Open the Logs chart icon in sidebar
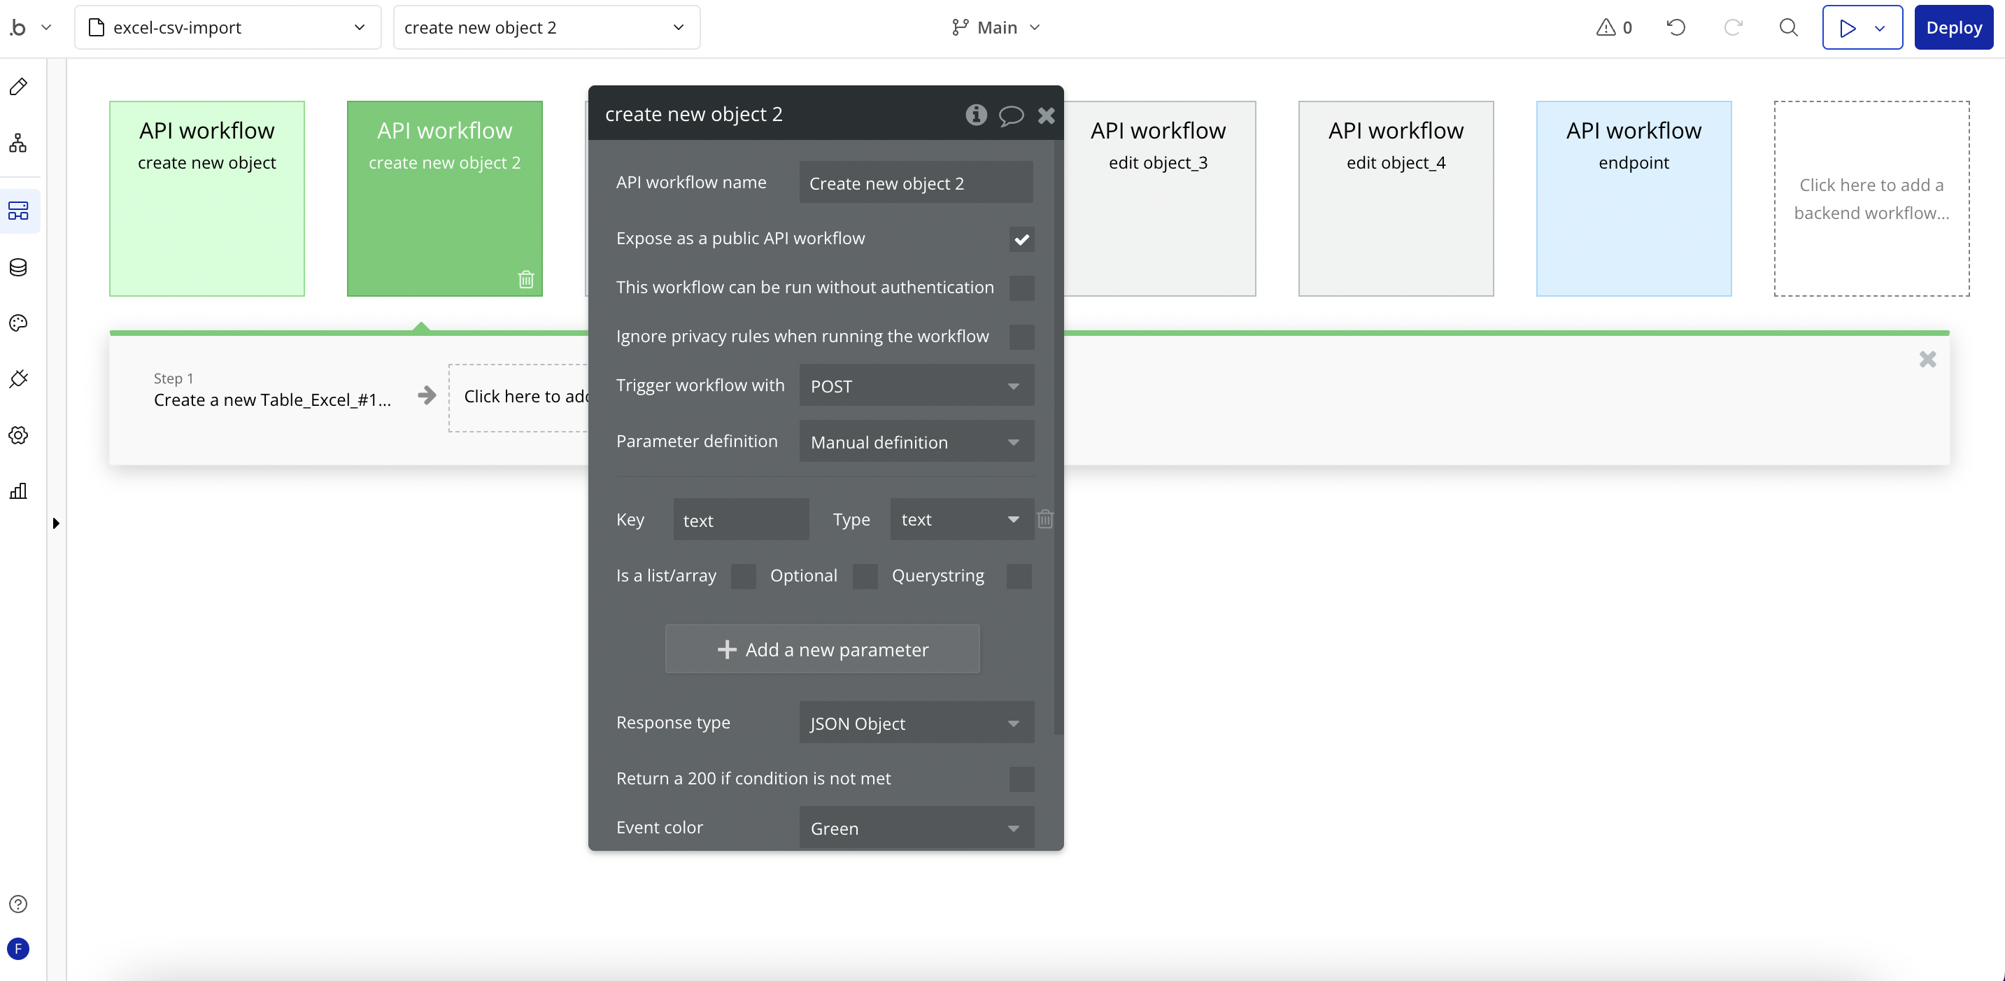Image resolution: width=2005 pixels, height=981 pixels. tap(19, 490)
